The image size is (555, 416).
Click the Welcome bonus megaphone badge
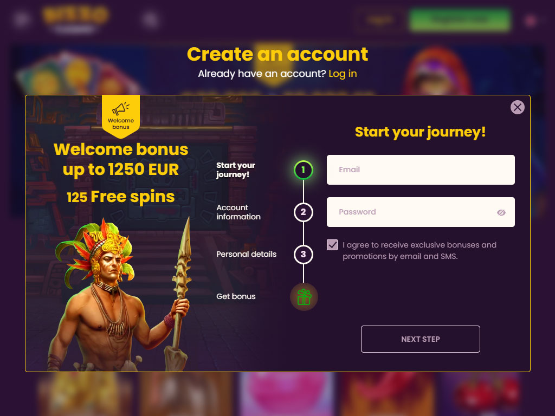[121, 116]
